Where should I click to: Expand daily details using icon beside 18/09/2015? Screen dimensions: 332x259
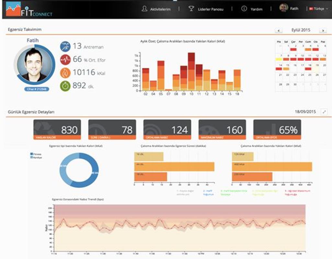point(324,112)
